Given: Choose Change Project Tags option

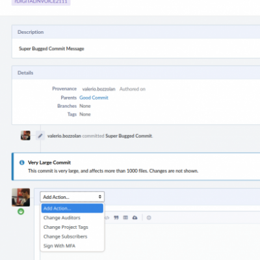Looking at the screenshot, I should point(66,227).
